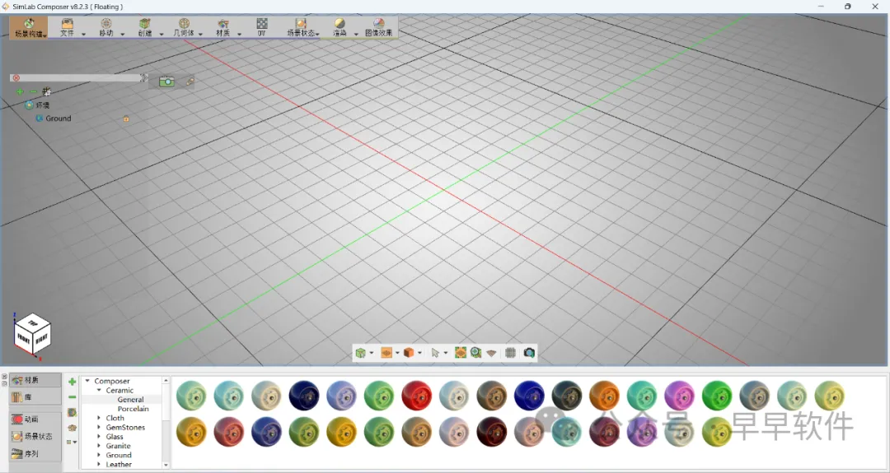Click the view orientation cube TOP face
The image size is (890, 473).
pos(32,322)
